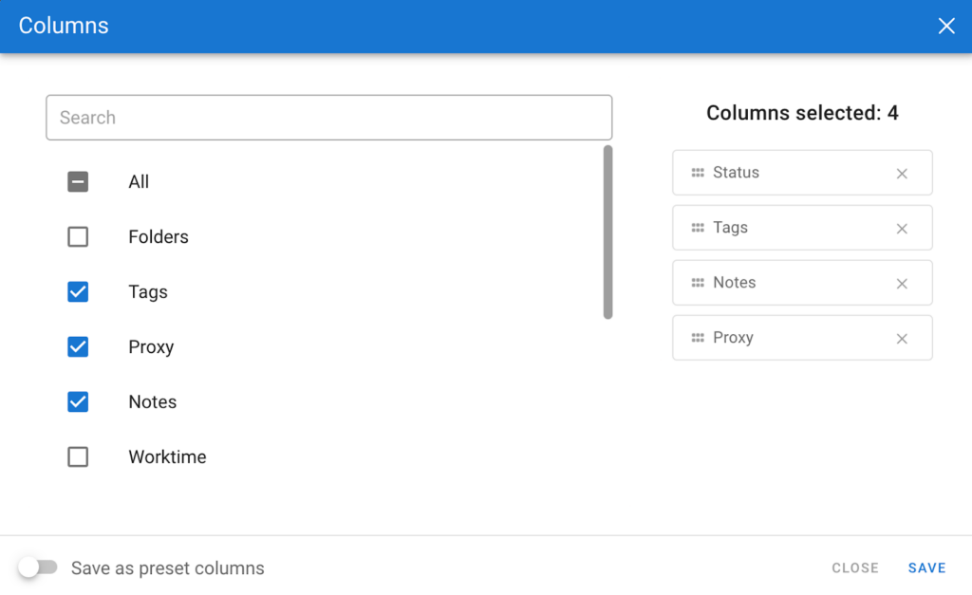This screenshot has width=972, height=595.
Task: Uncheck the Tags checkbox
Action: (x=78, y=292)
